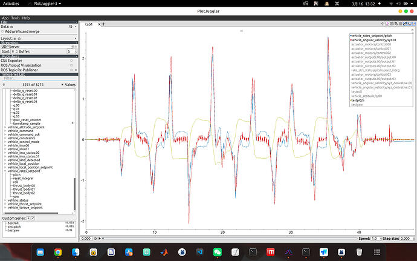
Task: Expand the vehicle_torque_setpoint tree node
Action: pyautogui.click(x=5, y=208)
